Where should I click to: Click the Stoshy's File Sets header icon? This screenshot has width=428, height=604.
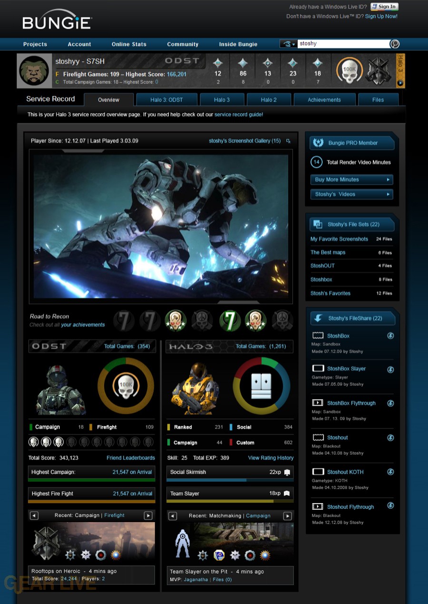coord(317,224)
